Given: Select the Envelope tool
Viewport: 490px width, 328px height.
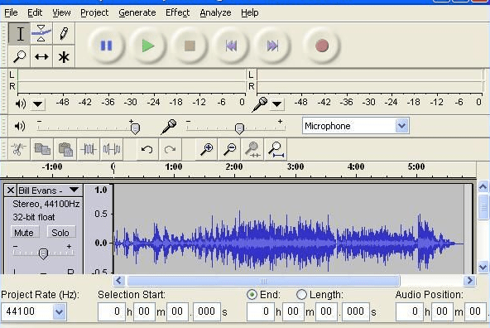Looking at the screenshot, I should click(41, 33).
